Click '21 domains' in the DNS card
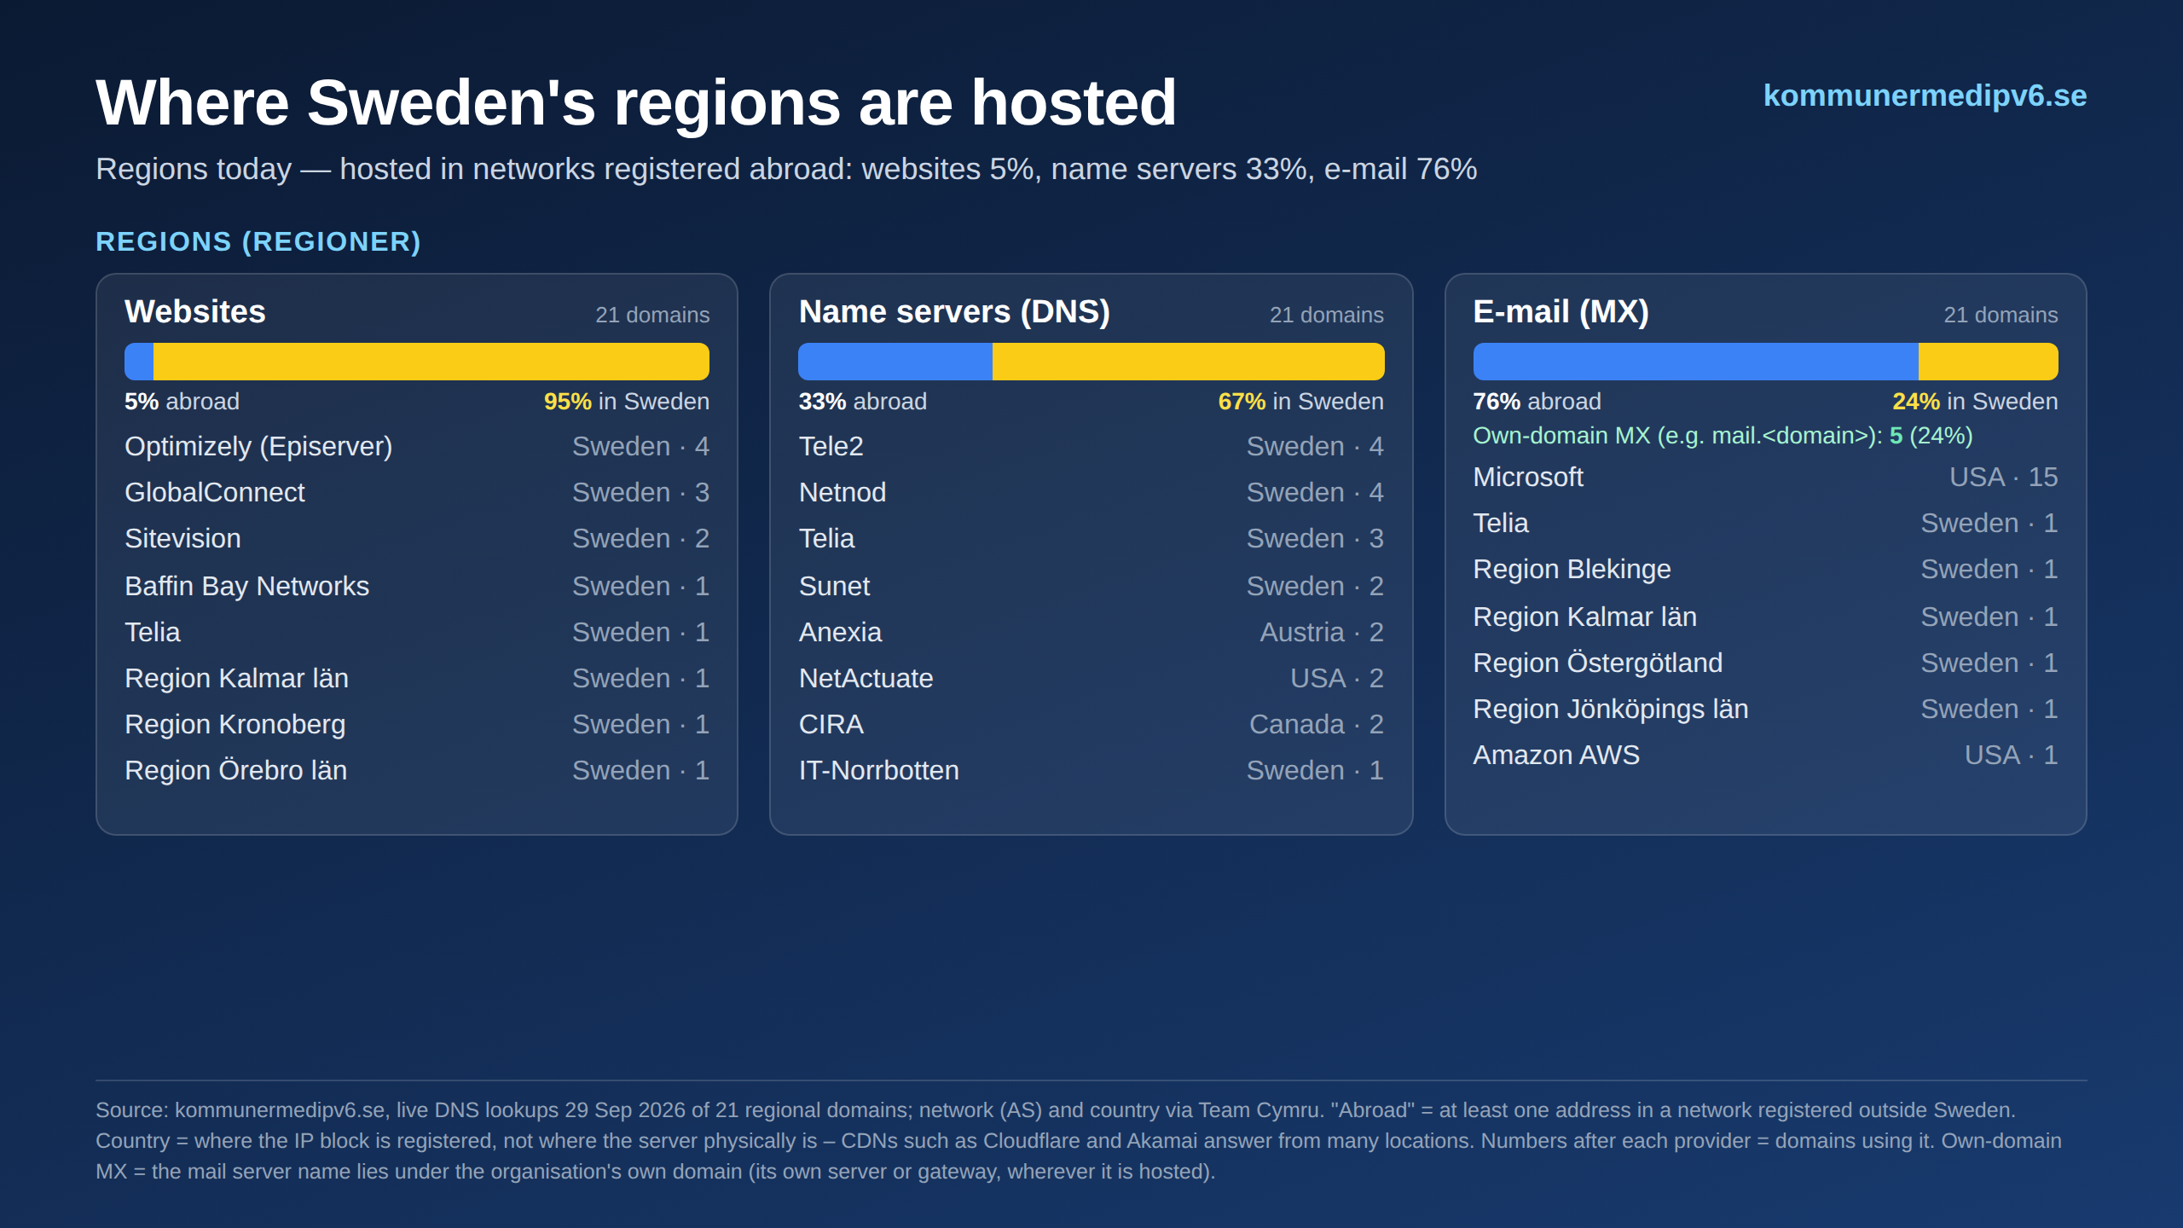Image resolution: width=2183 pixels, height=1228 pixels. tap(1327, 315)
